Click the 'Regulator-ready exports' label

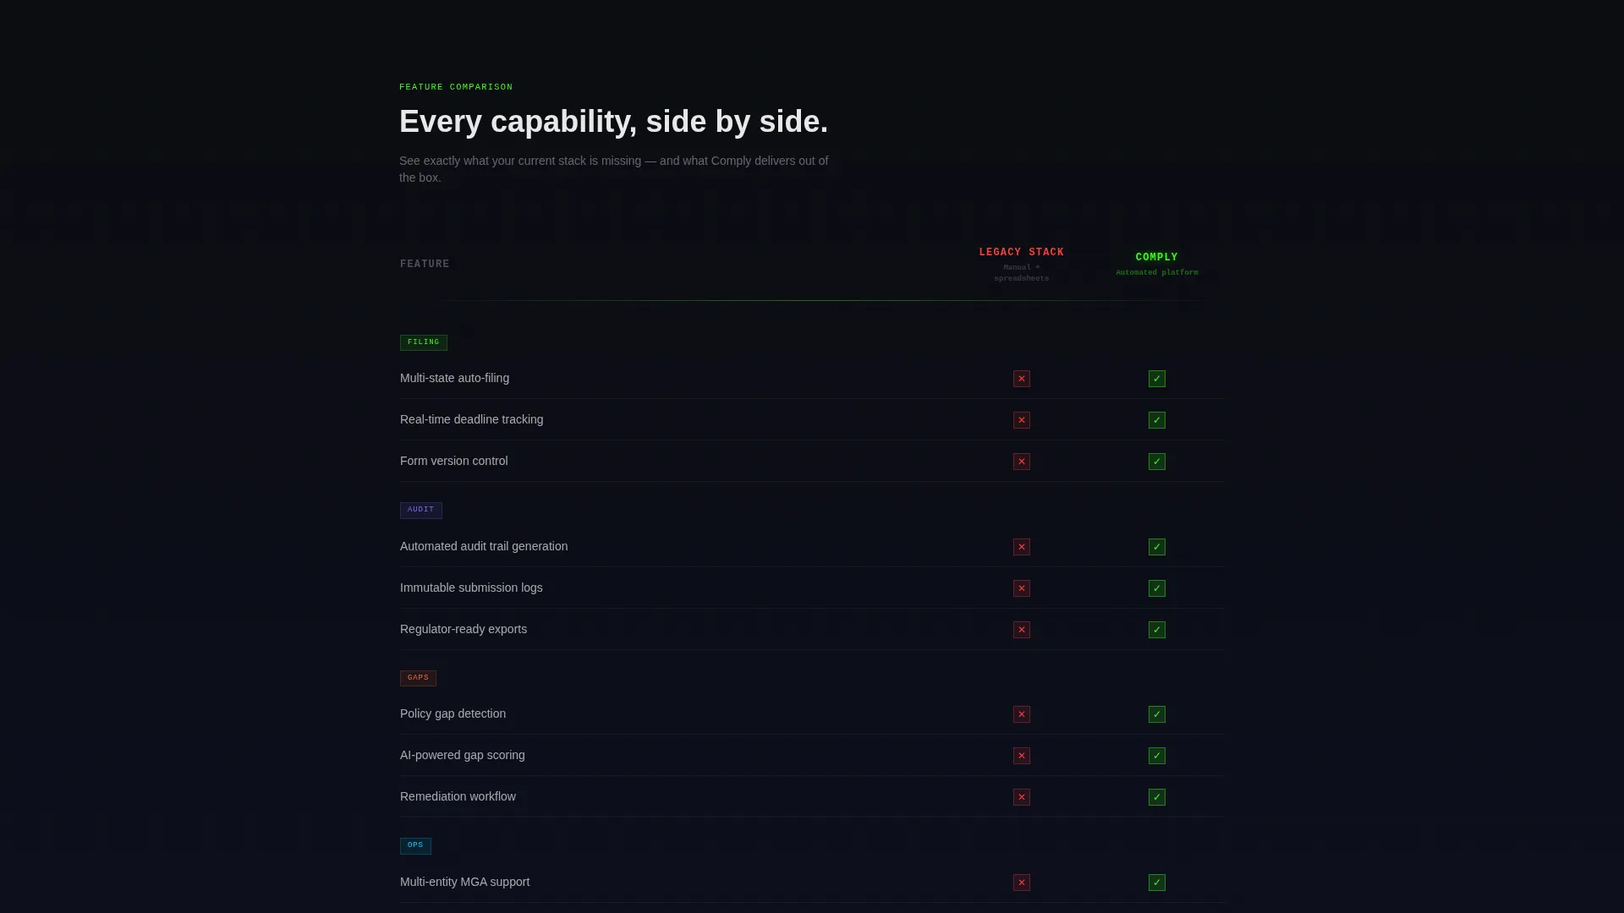click(464, 629)
